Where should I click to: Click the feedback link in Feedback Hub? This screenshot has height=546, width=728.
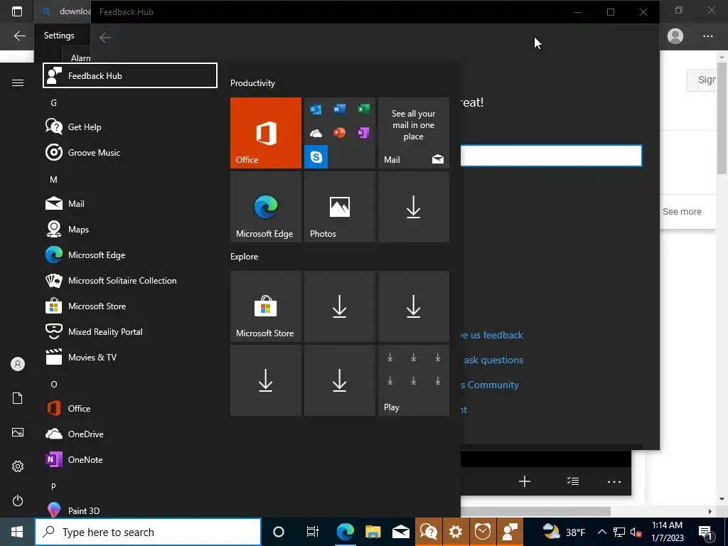coord(492,336)
